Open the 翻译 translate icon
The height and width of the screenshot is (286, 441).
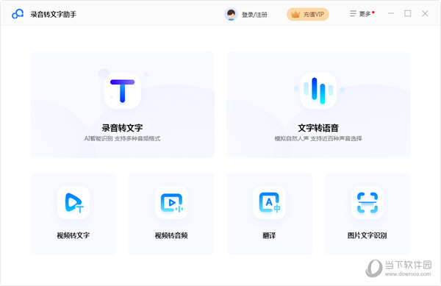[x=270, y=202]
